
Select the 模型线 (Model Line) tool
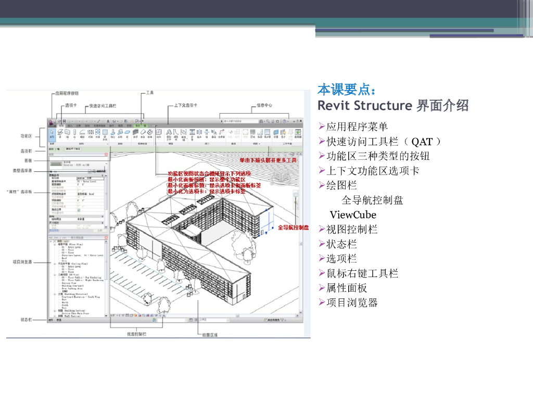176,135
